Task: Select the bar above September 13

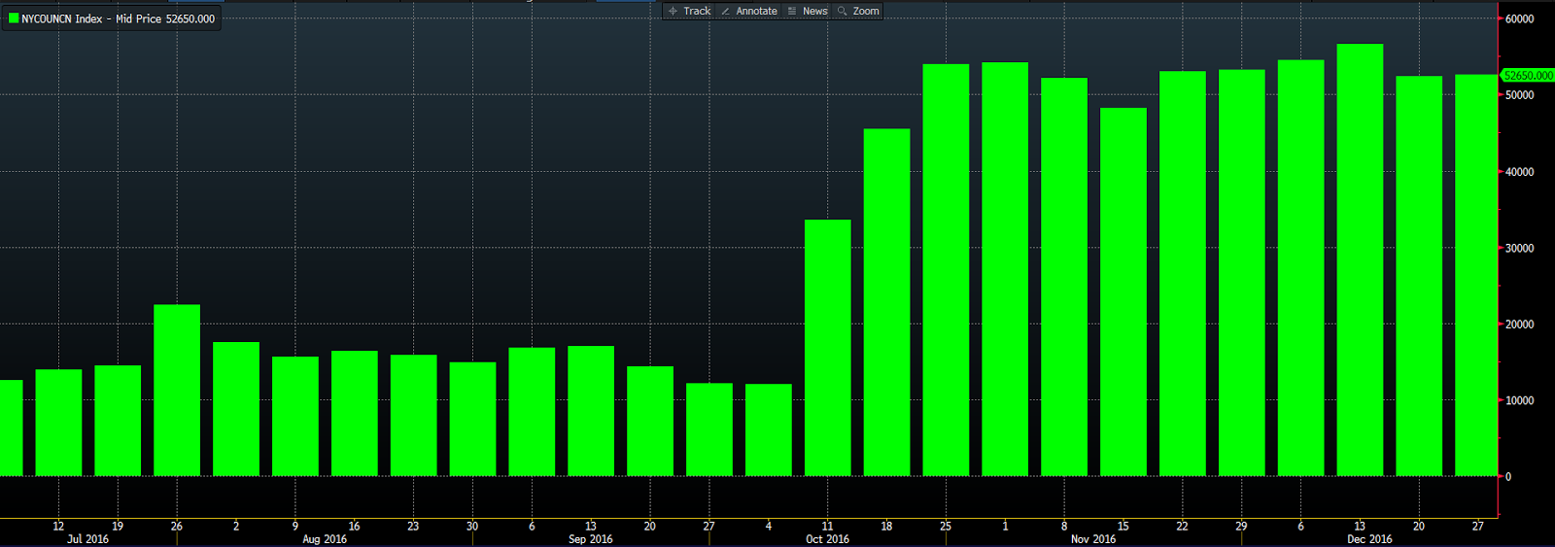Action: pyautogui.click(x=591, y=411)
